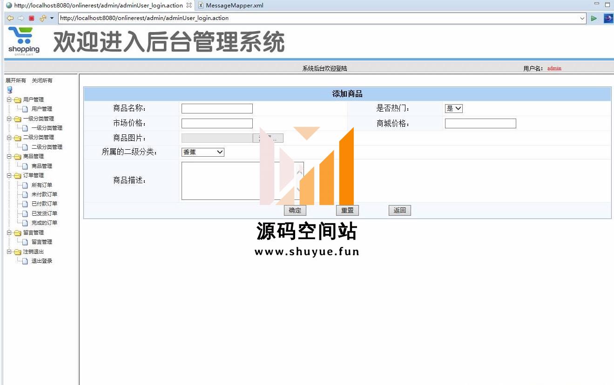This screenshot has height=385, width=614.
Task: Click the 重置 reset button
Action: pos(347,210)
